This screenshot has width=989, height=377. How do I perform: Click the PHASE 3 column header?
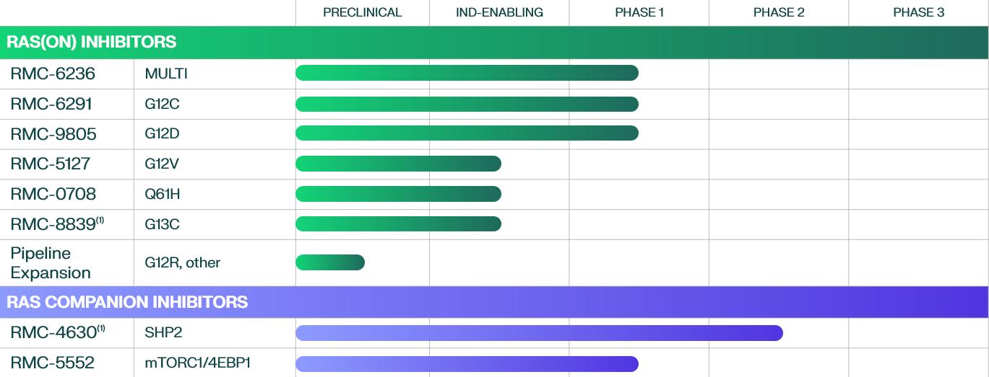click(918, 12)
